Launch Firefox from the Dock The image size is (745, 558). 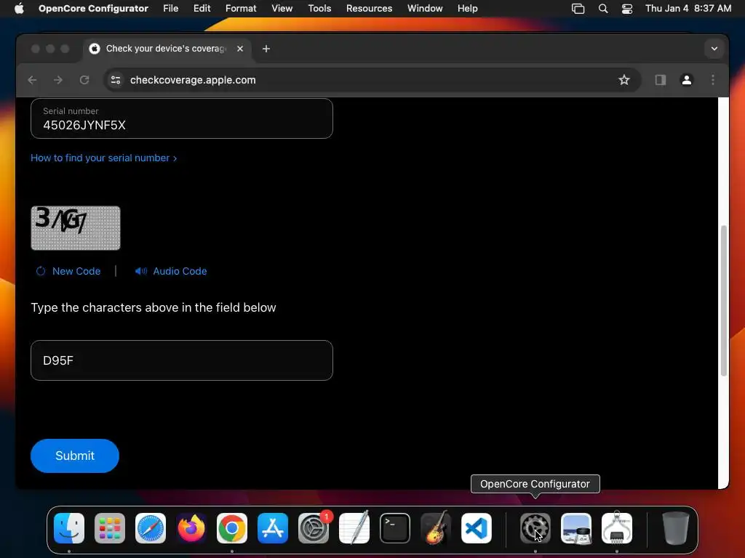click(191, 528)
